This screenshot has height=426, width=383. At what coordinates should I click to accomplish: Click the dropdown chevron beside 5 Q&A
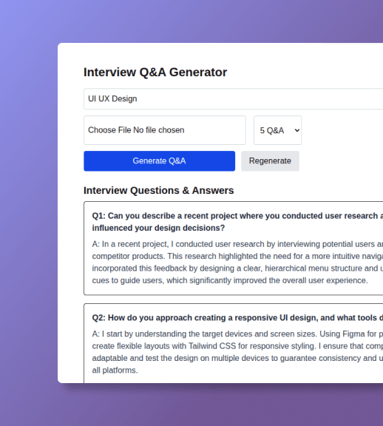coord(297,130)
